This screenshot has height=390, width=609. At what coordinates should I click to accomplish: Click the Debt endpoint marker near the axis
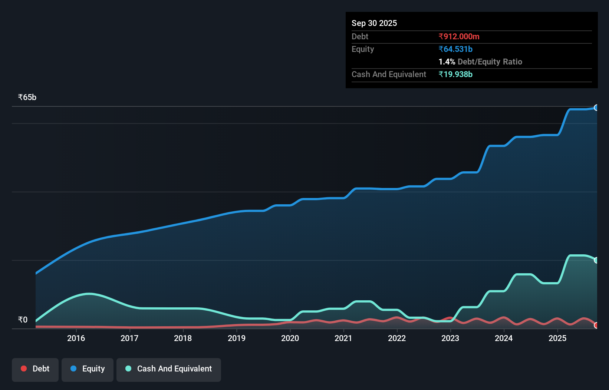point(596,325)
